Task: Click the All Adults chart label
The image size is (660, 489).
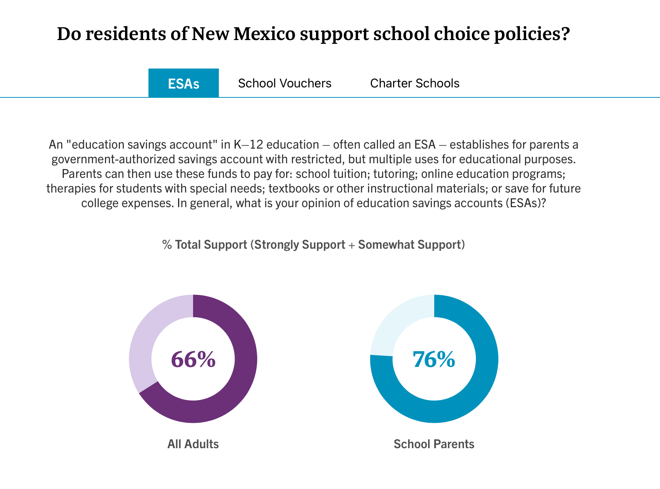Action: click(x=193, y=444)
